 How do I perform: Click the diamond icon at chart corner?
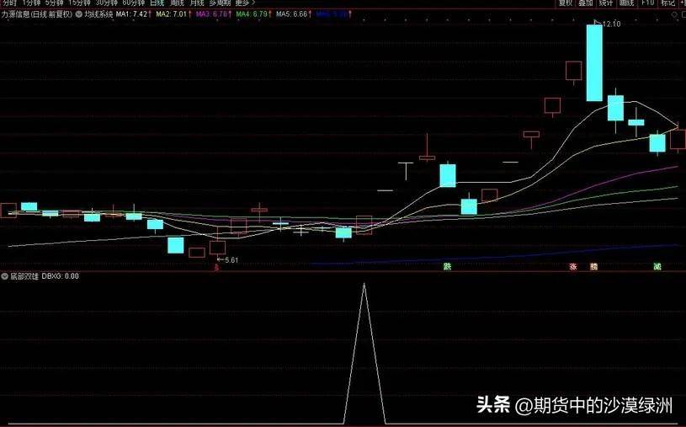[x=674, y=15]
